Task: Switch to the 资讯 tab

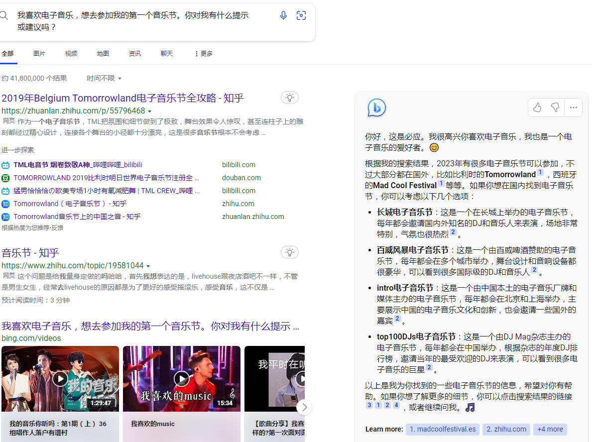Action: pos(135,54)
